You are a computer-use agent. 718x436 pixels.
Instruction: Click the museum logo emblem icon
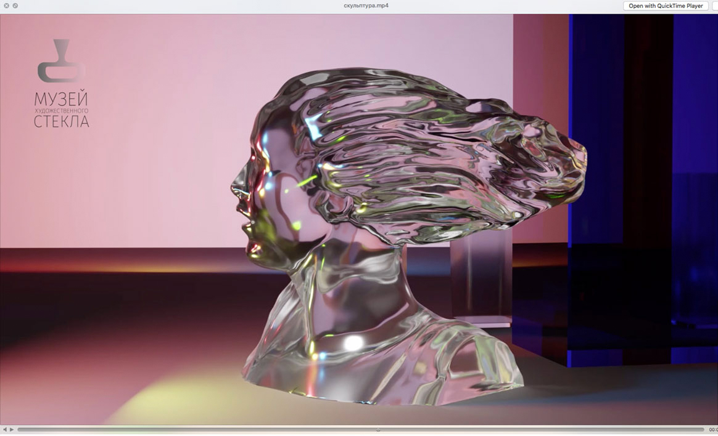click(x=61, y=61)
